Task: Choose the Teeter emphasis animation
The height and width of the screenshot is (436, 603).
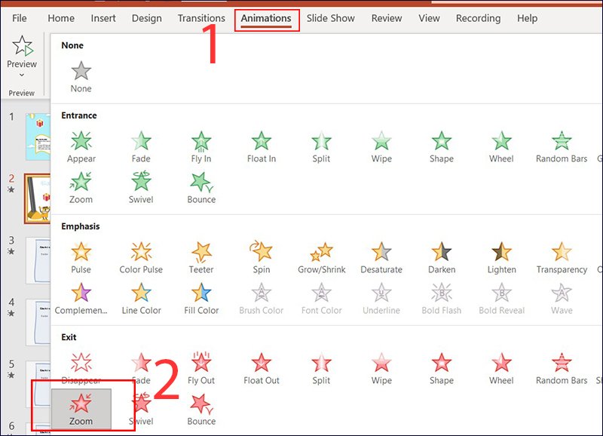Action: 201,258
